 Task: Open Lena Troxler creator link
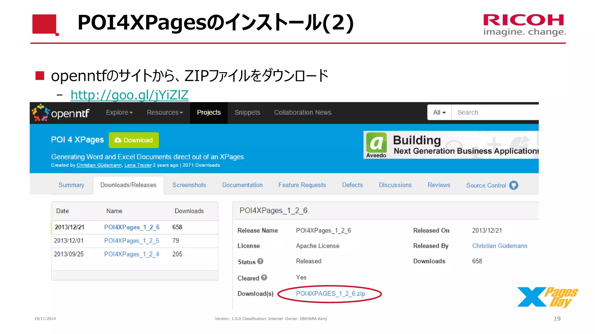(x=138, y=165)
